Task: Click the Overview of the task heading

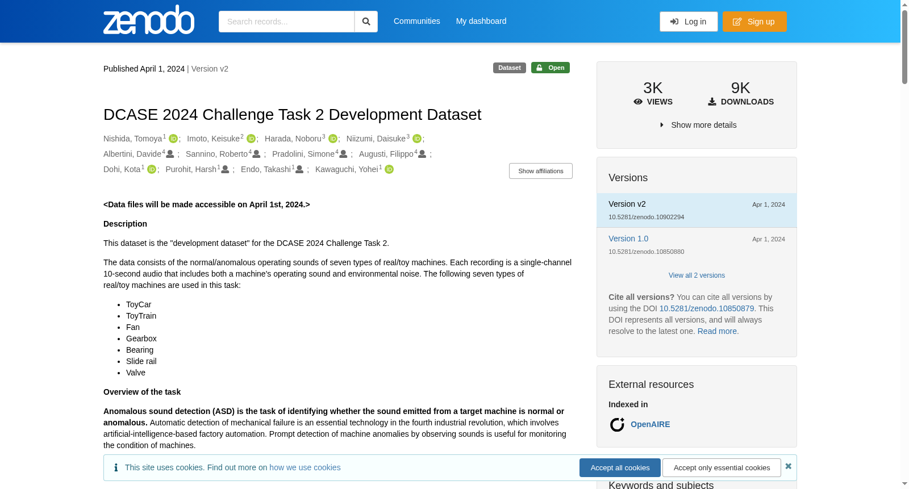Action: (x=142, y=392)
